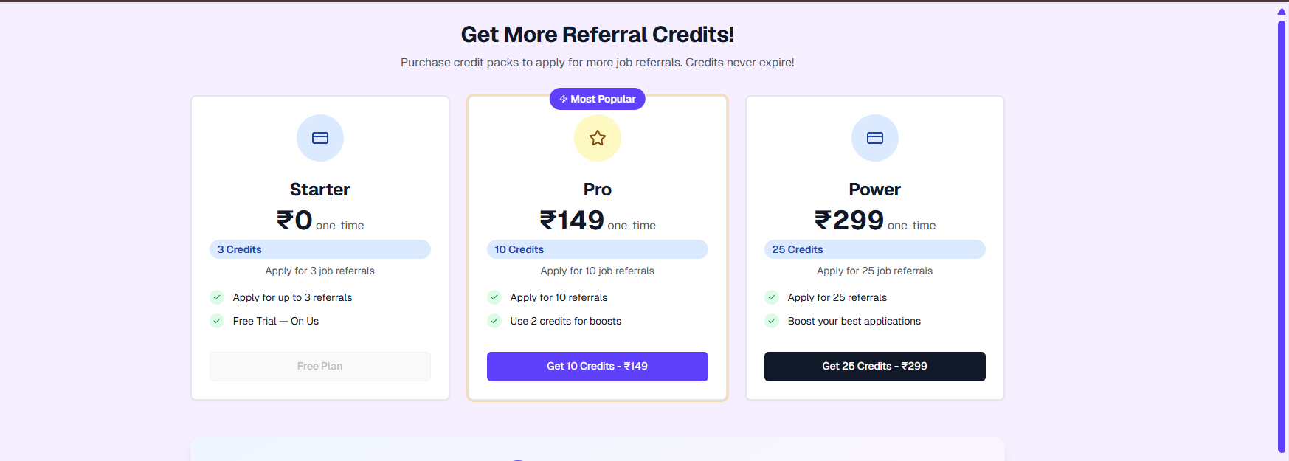Click the Pro plan star icon
The width and height of the screenshot is (1289, 461).
click(598, 138)
